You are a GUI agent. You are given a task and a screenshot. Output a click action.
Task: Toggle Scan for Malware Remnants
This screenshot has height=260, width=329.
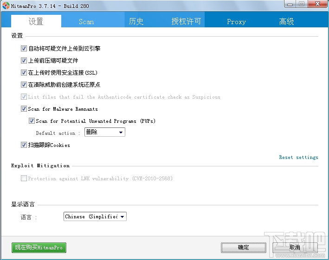click(x=24, y=109)
